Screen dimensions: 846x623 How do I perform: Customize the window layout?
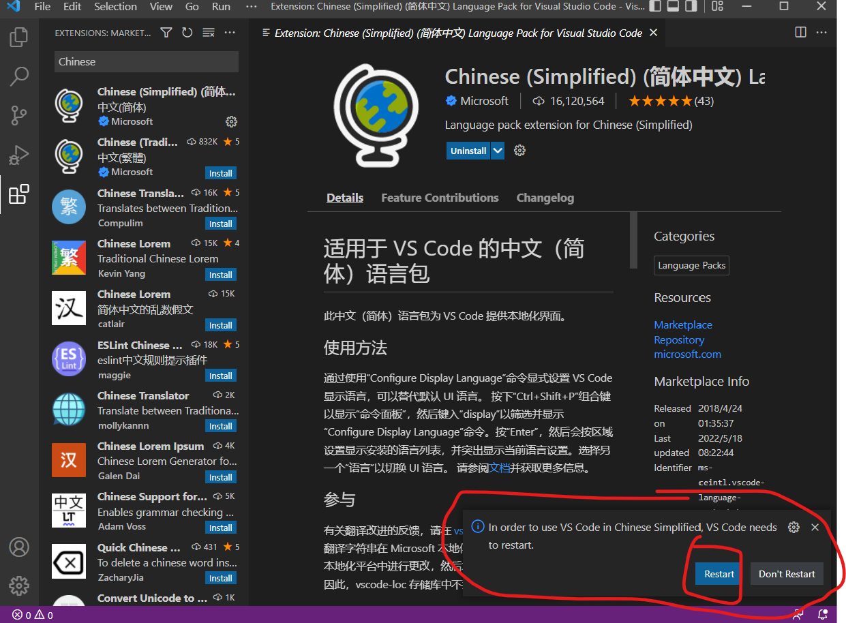pyautogui.click(x=716, y=6)
